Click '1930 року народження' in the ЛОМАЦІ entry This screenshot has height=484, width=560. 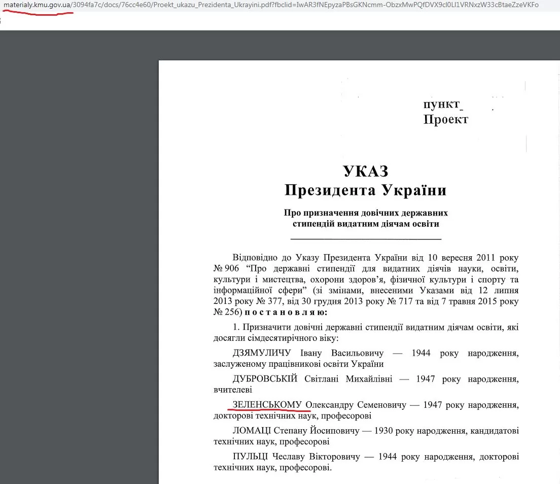(x=420, y=431)
